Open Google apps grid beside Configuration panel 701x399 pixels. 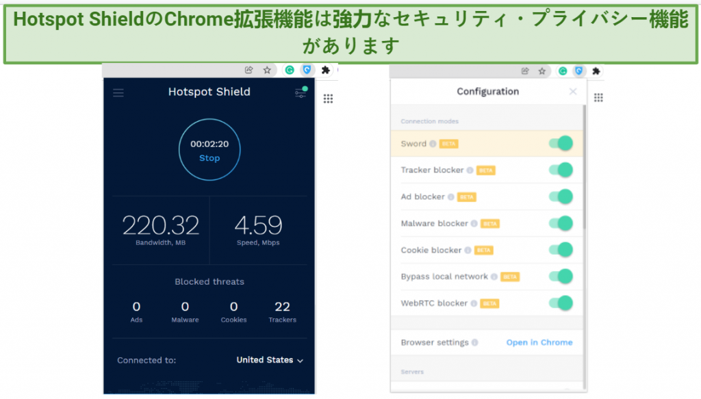(x=598, y=98)
